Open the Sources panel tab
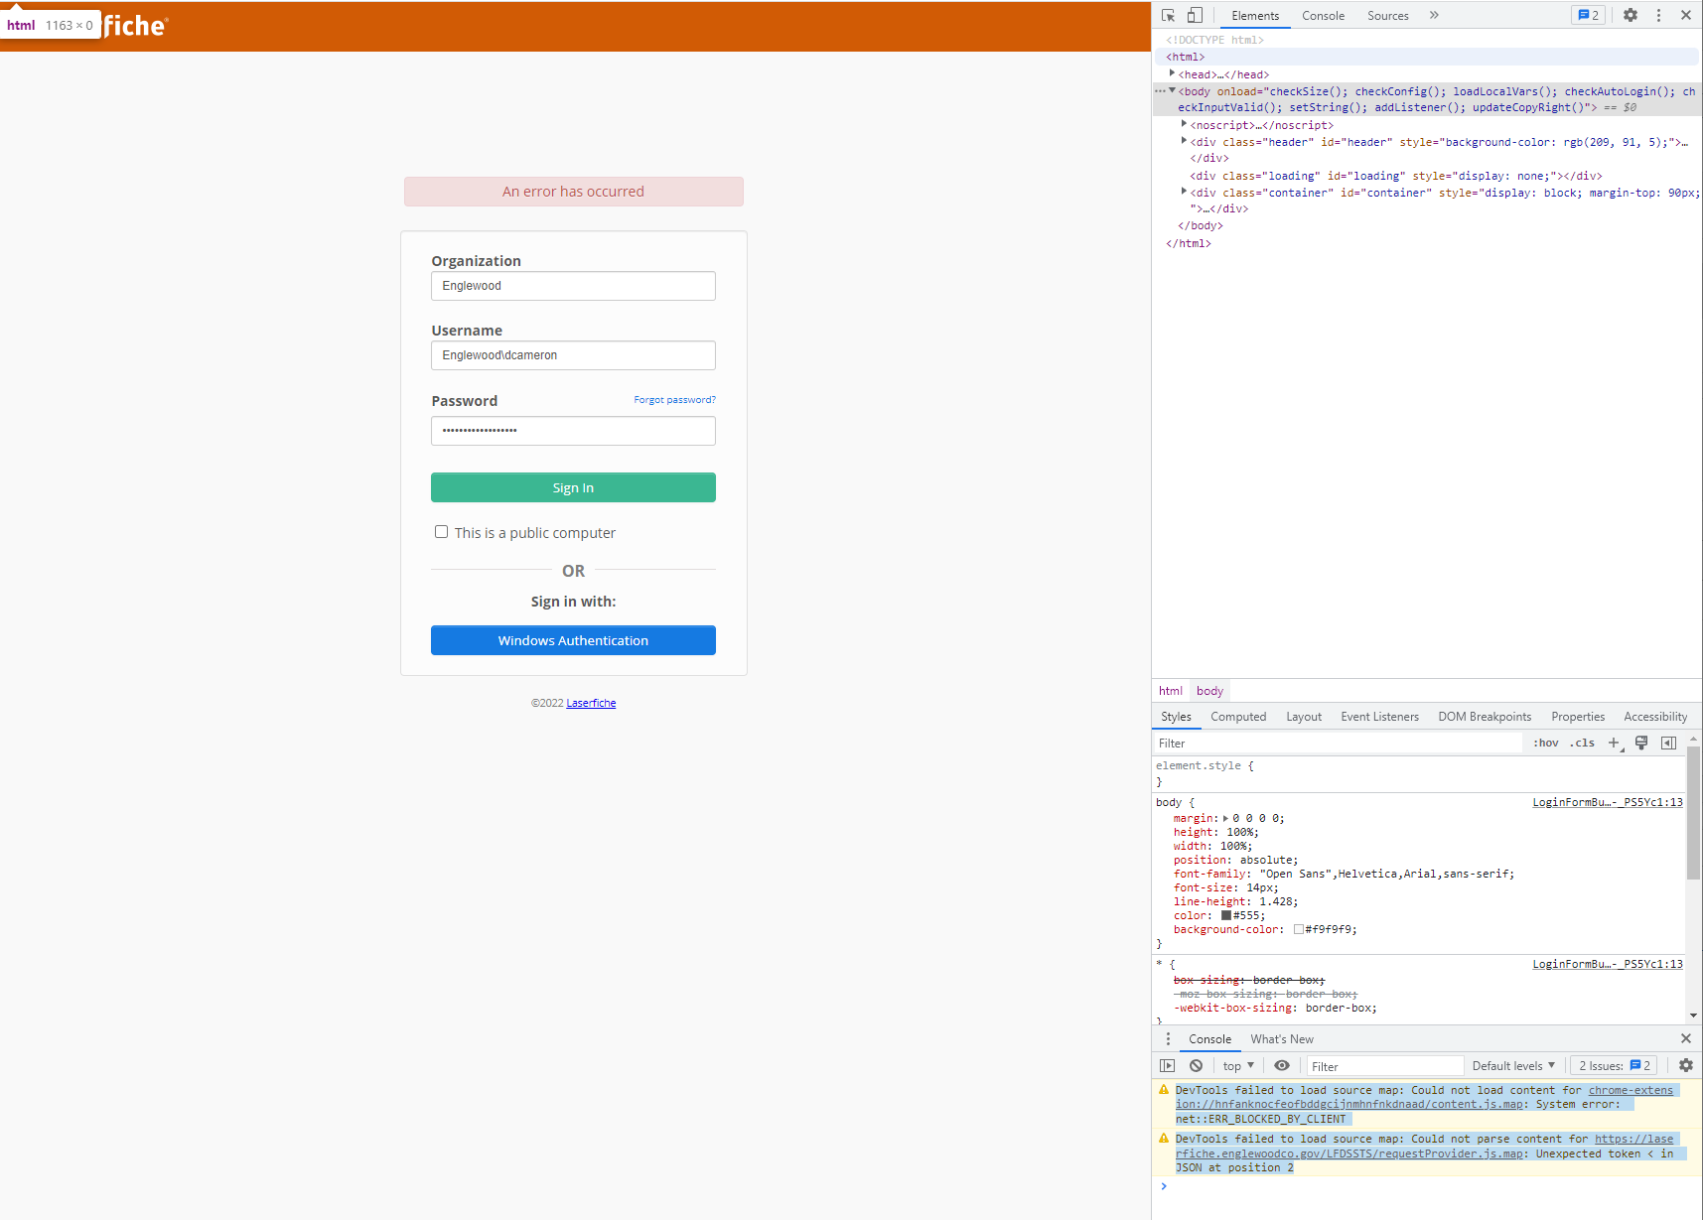 1387,16
